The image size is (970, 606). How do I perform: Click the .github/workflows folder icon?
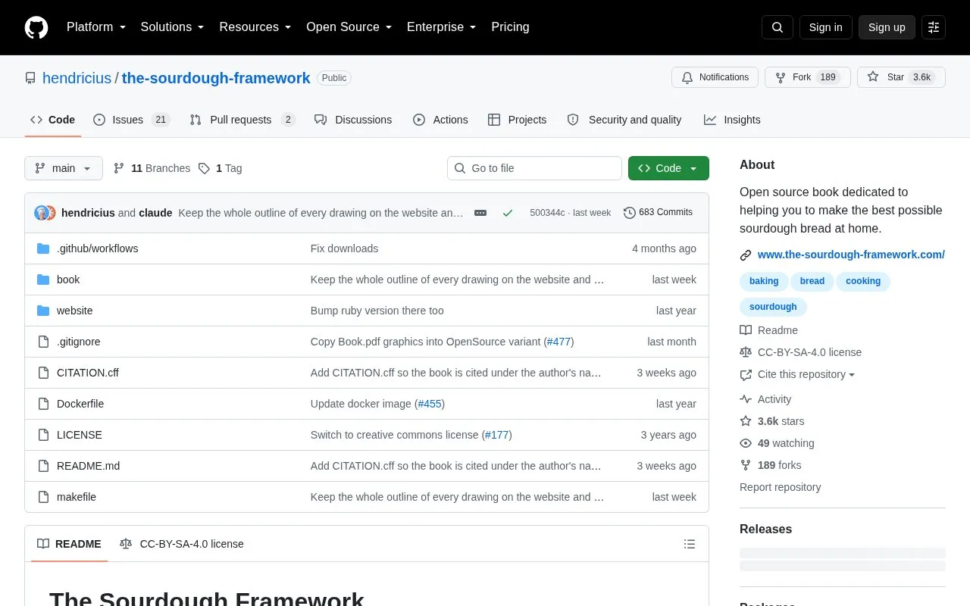[43, 248]
